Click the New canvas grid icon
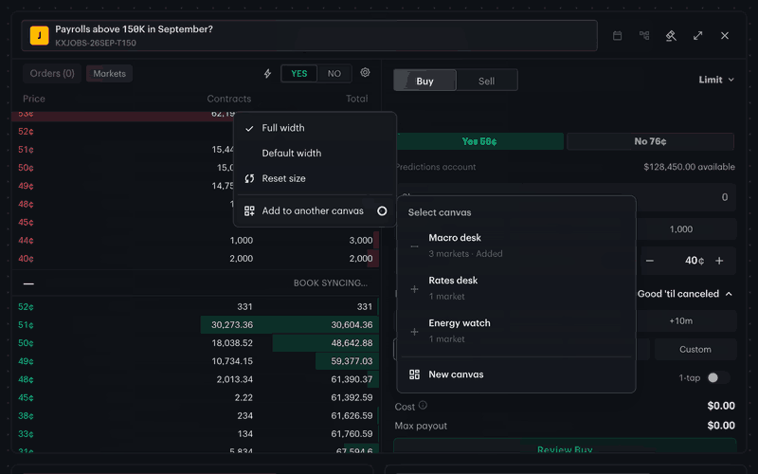 pos(414,374)
